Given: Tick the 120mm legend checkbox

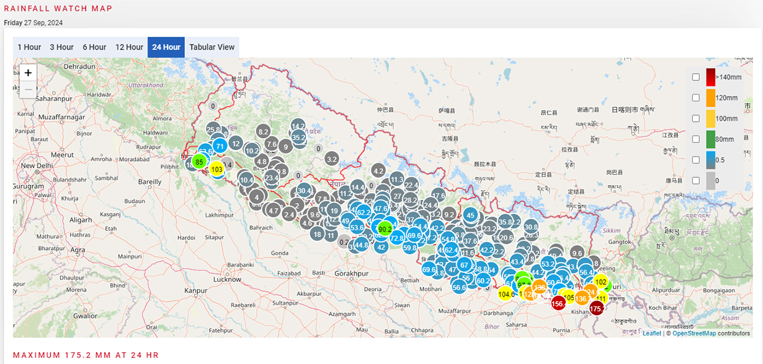Looking at the screenshot, I should tap(696, 98).
